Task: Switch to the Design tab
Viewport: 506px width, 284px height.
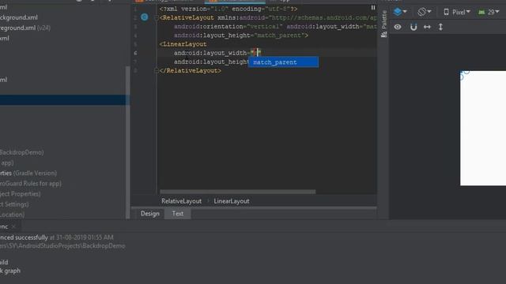Action: (x=150, y=214)
